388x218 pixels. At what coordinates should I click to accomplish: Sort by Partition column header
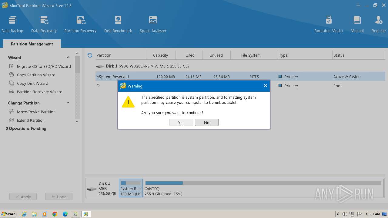coord(120,55)
